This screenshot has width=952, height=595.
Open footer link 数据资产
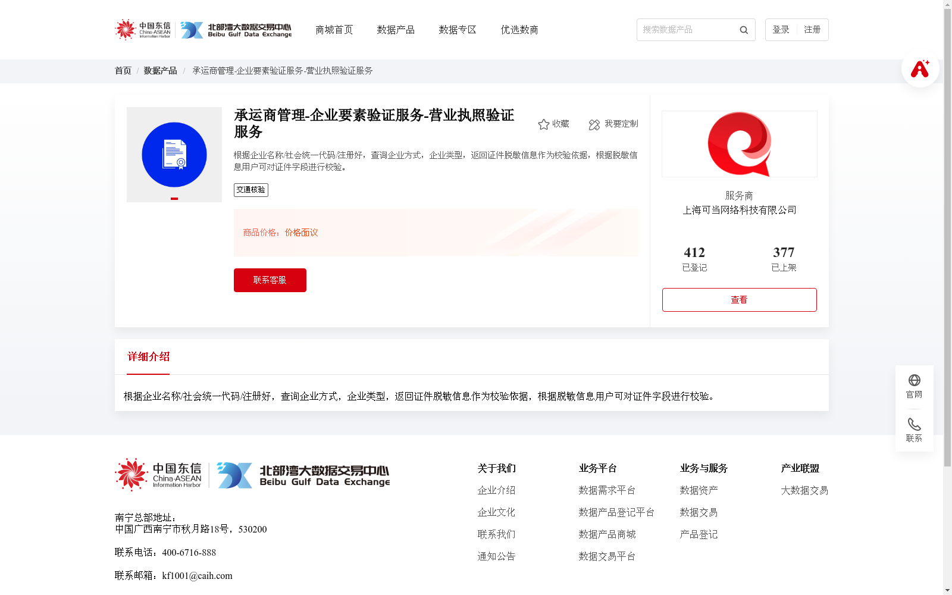click(699, 490)
